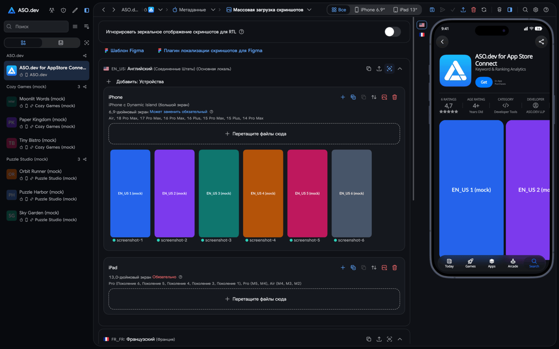Toggle the left sidebar panel icon
559x349 pixels.
tap(87, 10)
